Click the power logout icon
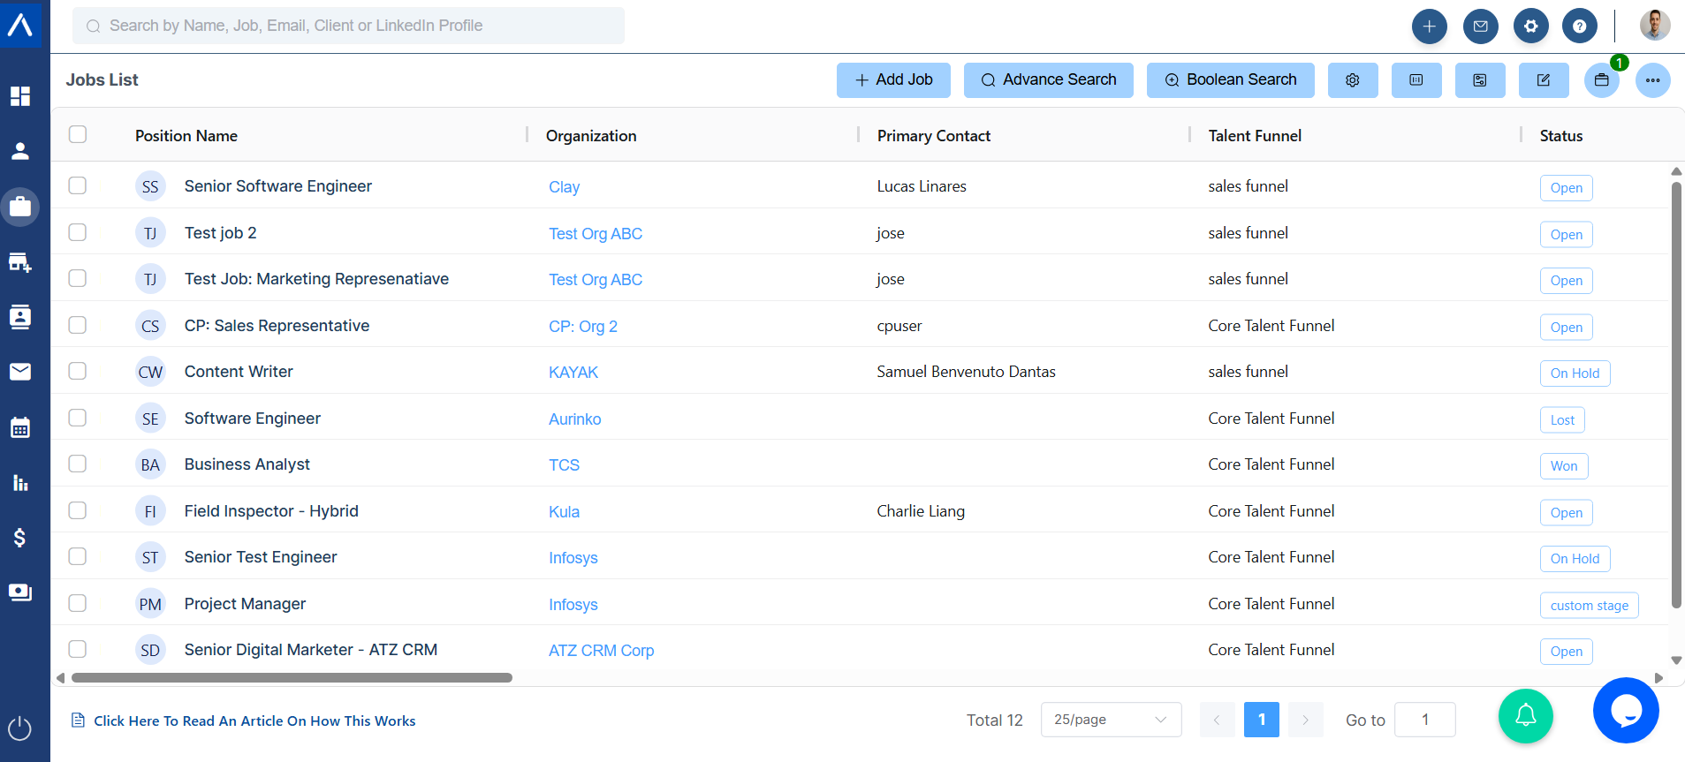This screenshot has width=1685, height=762. pos(19,728)
